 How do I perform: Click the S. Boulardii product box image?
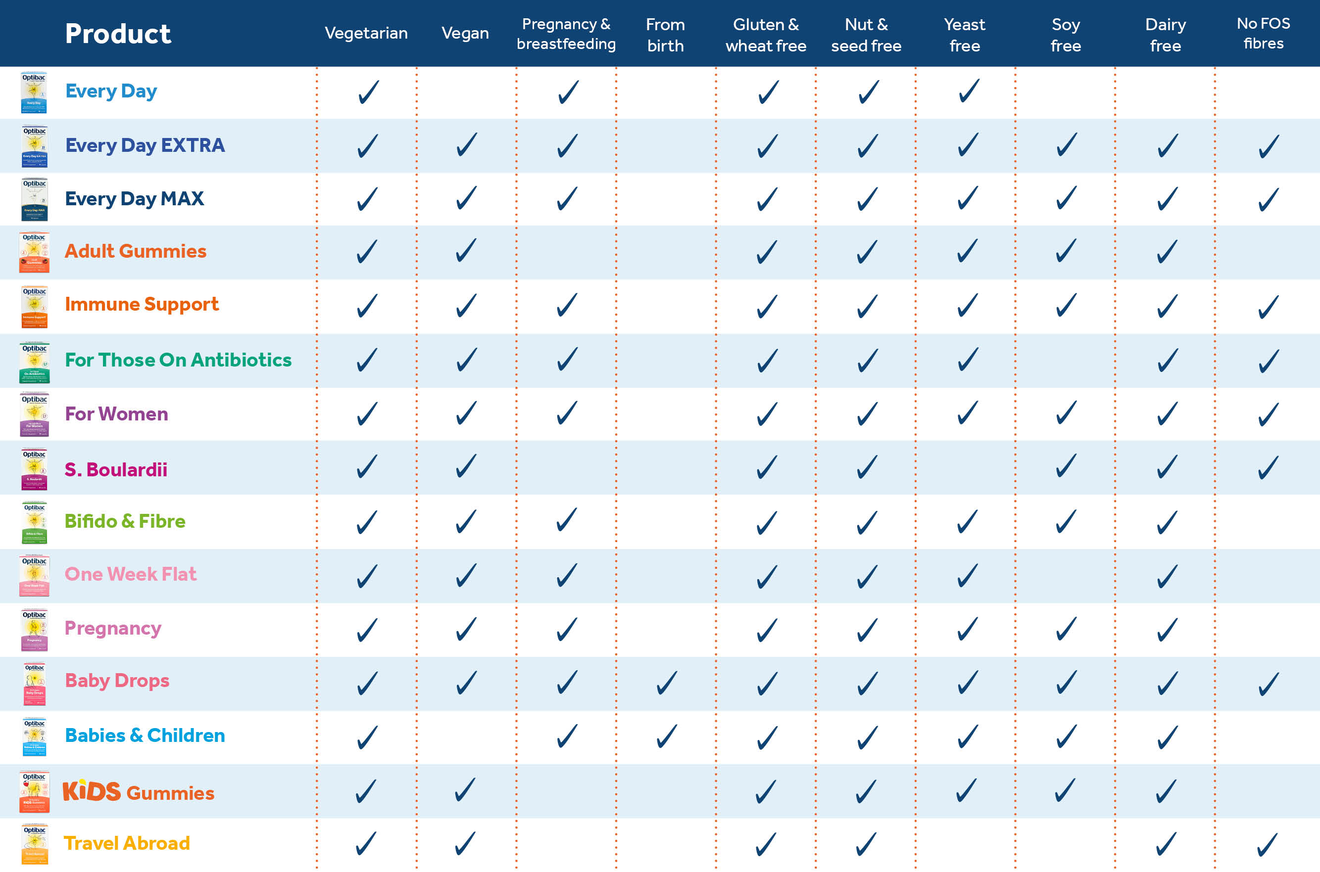(34, 469)
